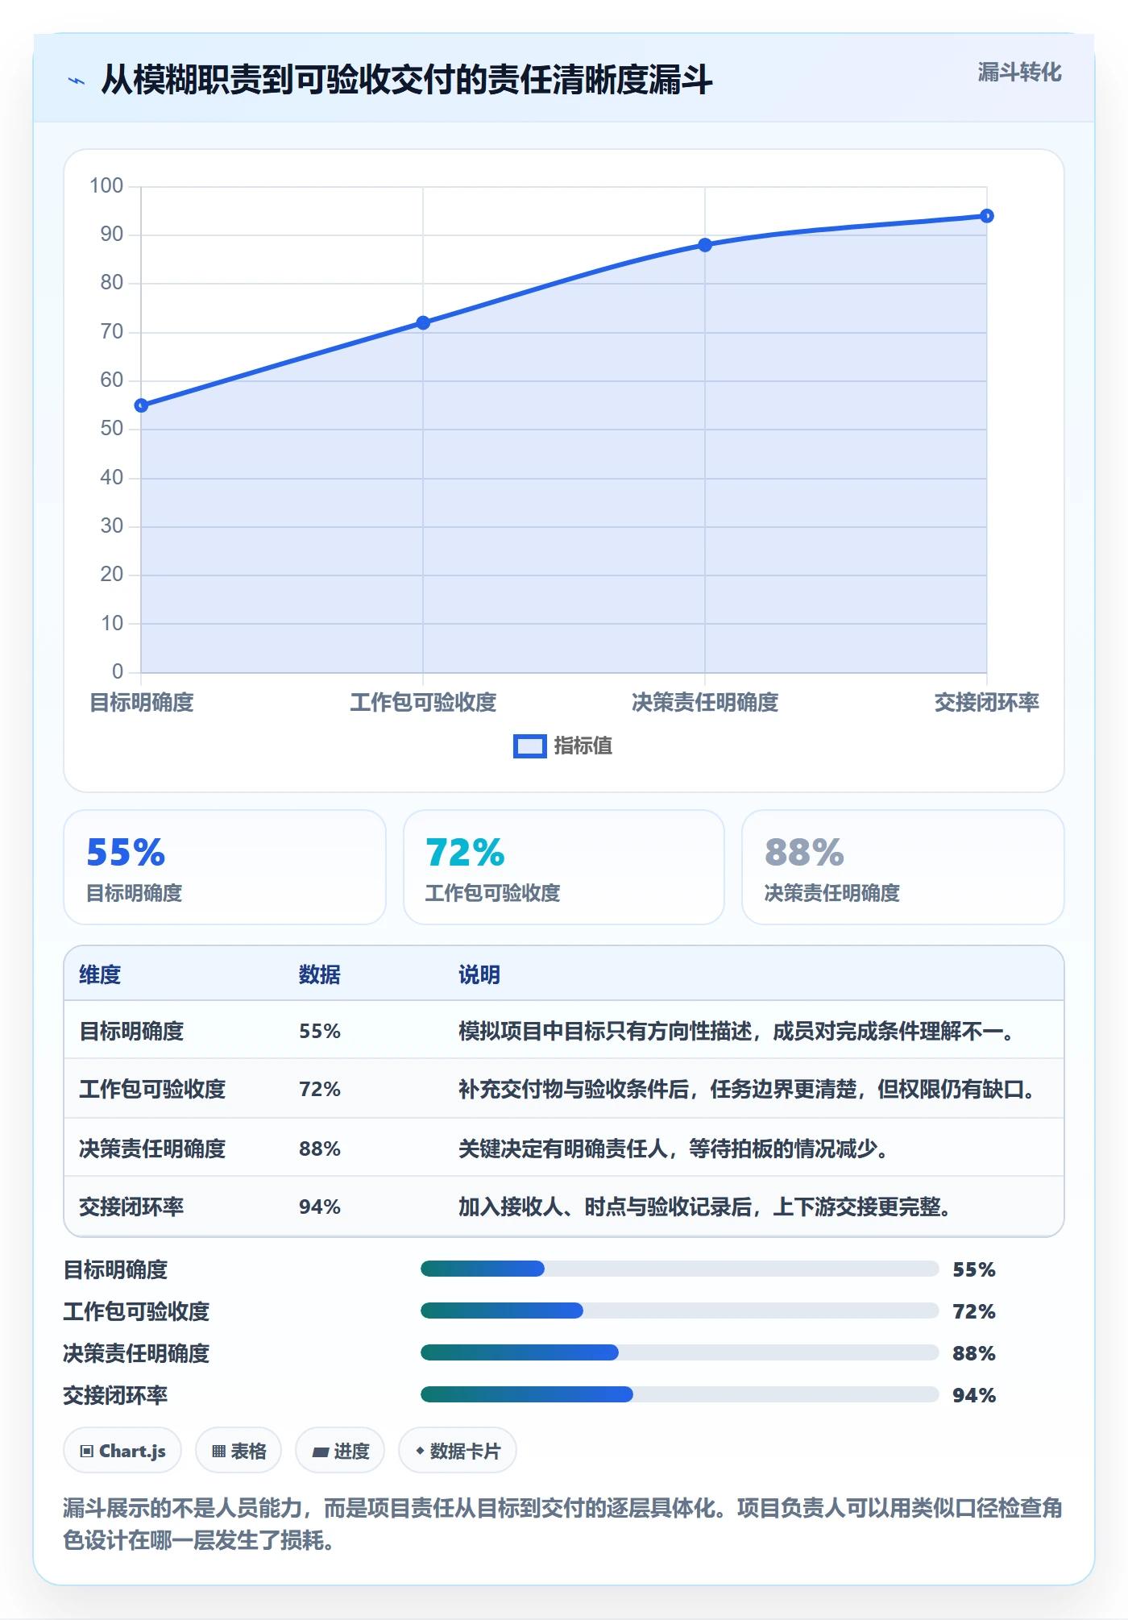Click the 交接闭环率 progress row label
This screenshot has width=1128, height=1620.
[x=115, y=1396]
